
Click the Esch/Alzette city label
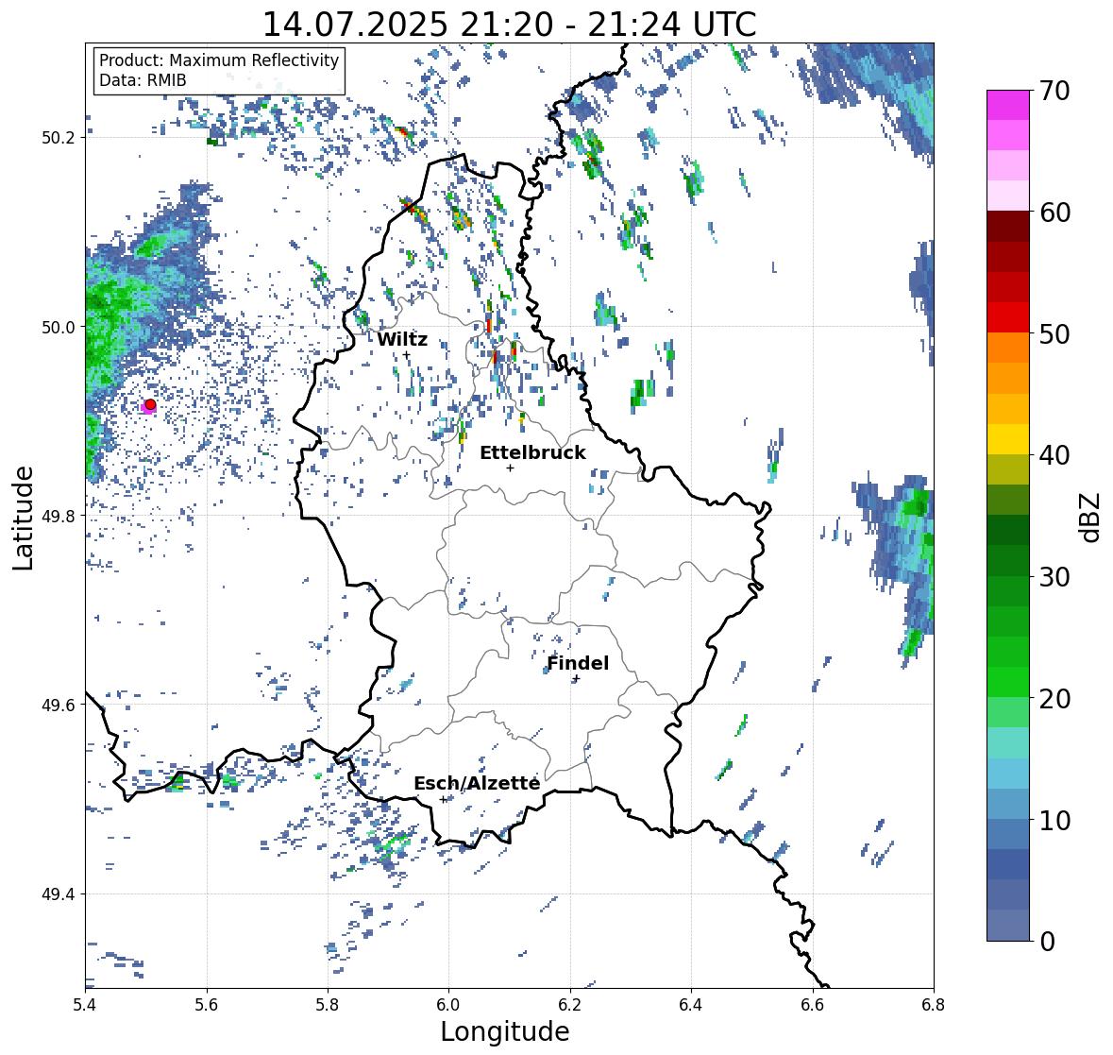pyautogui.click(x=477, y=783)
